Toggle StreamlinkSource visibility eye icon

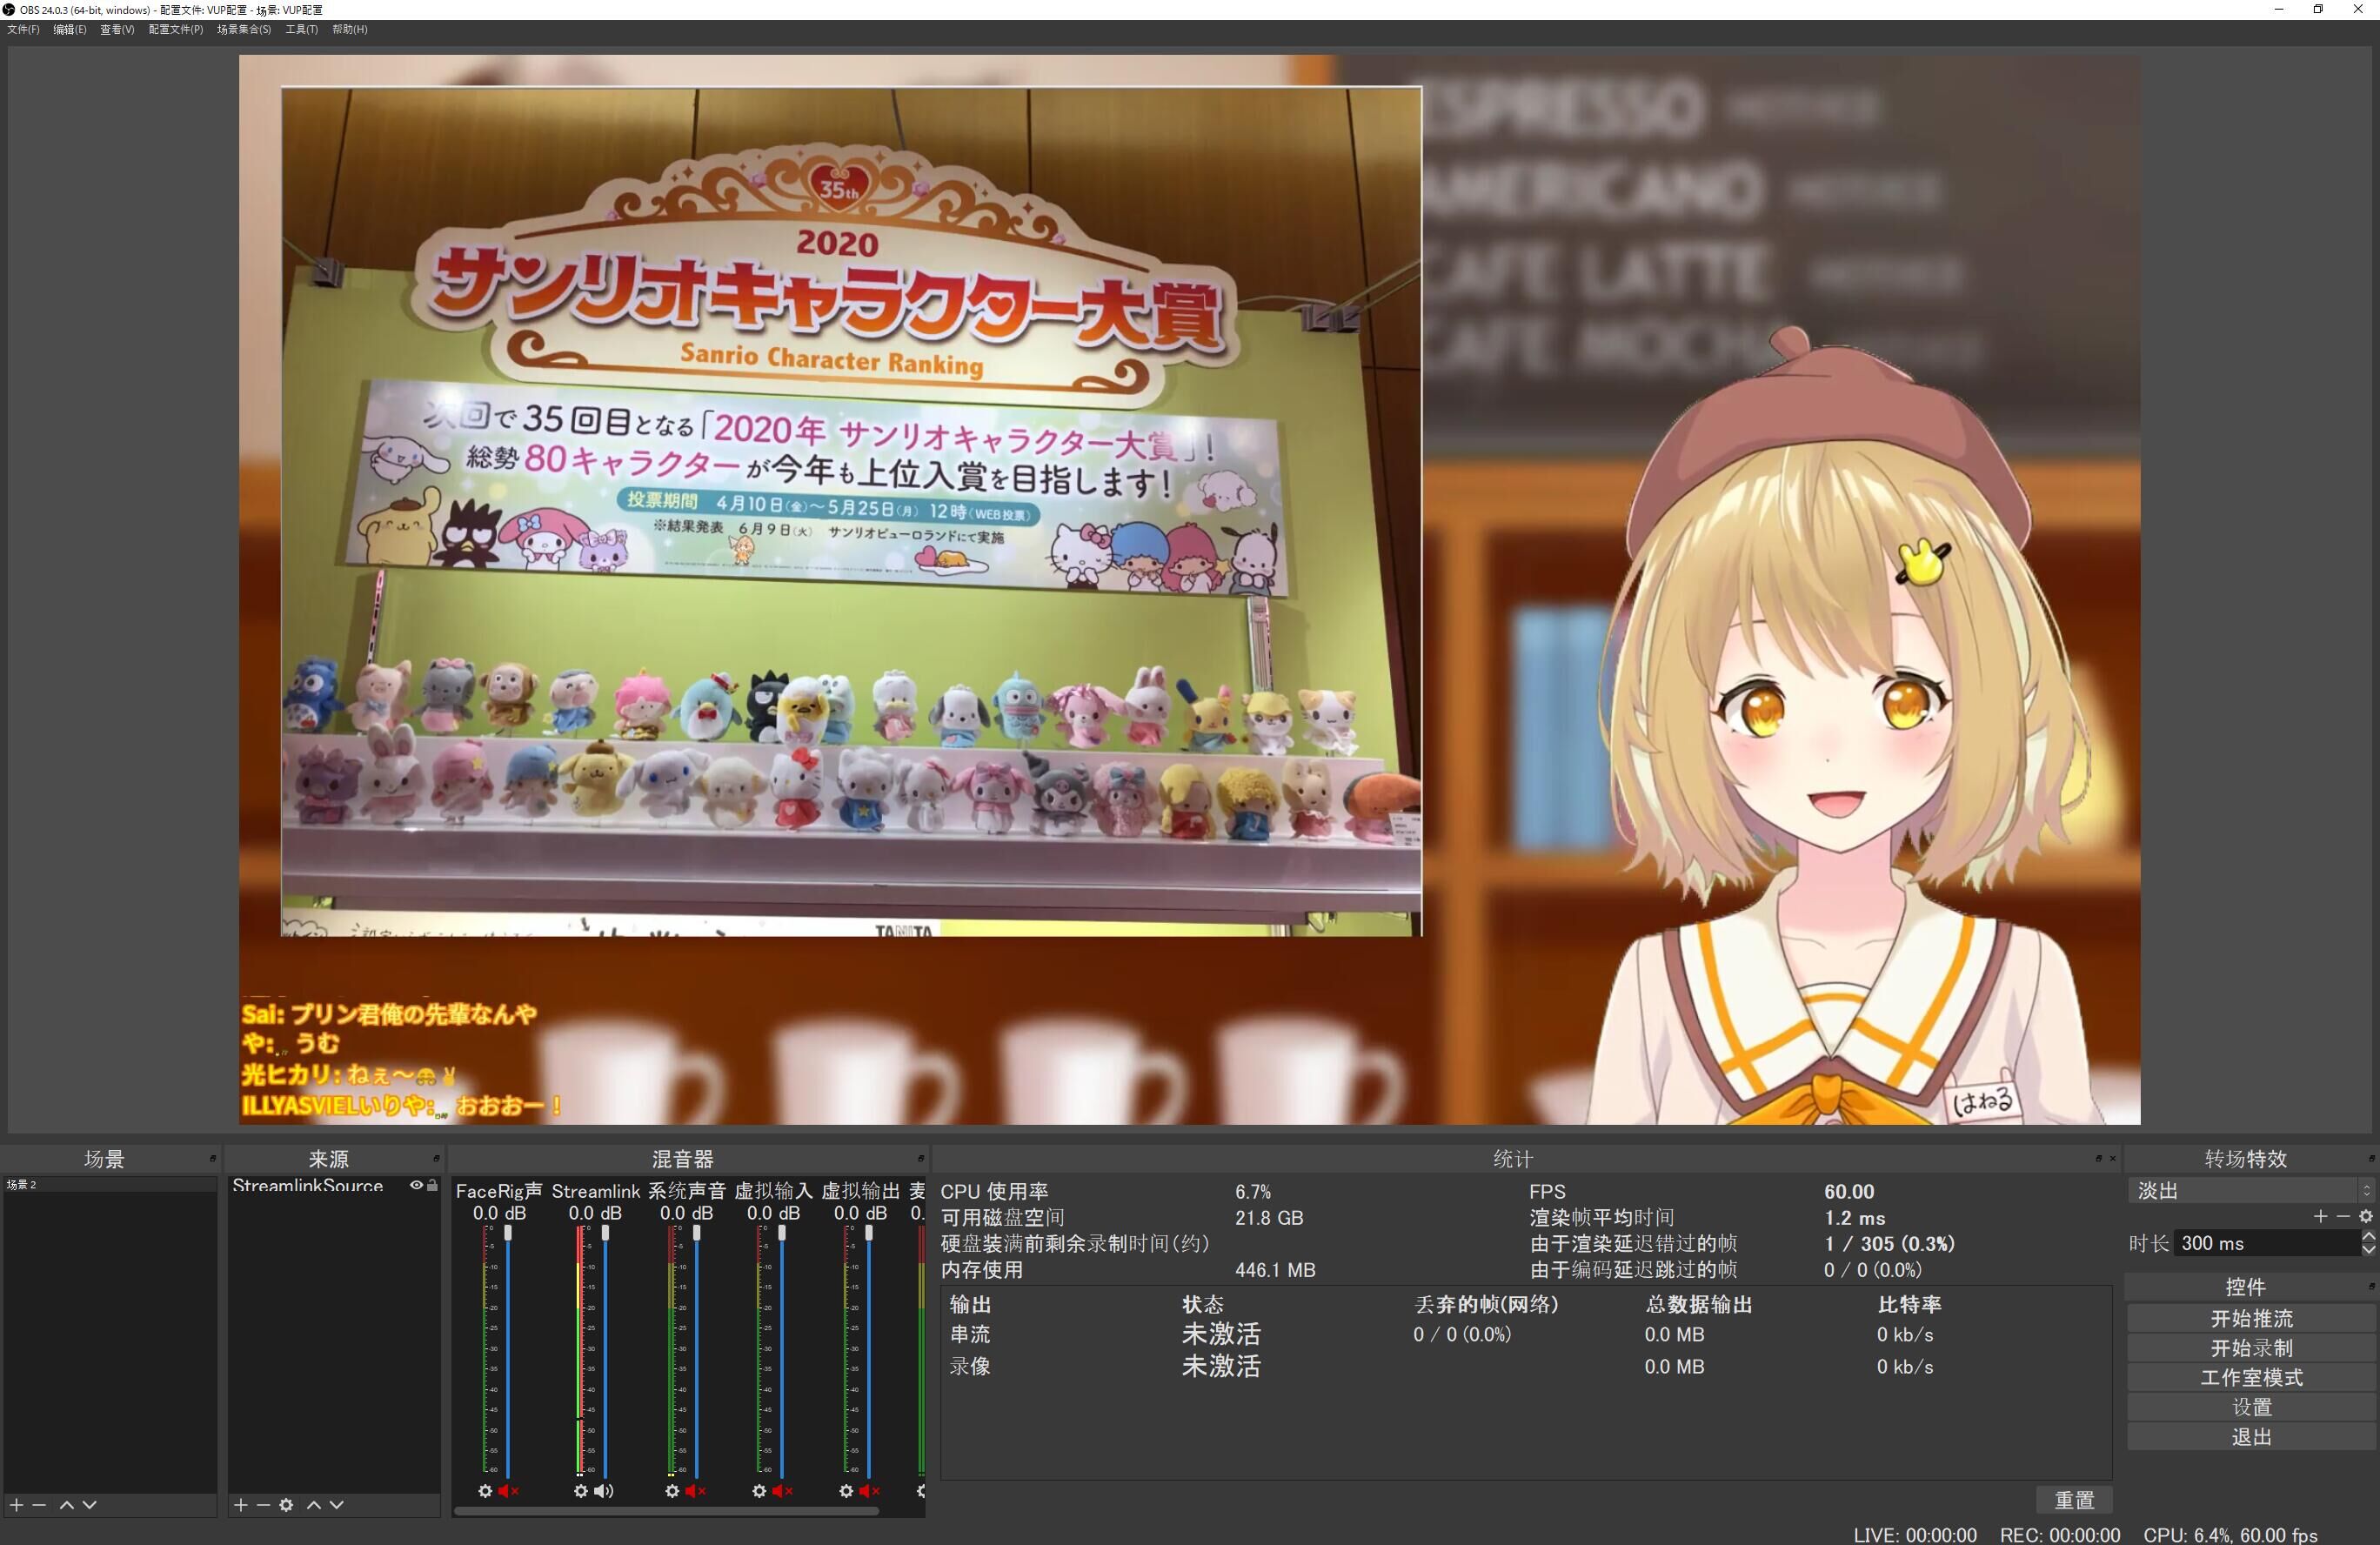click(x=416, y=1185)
